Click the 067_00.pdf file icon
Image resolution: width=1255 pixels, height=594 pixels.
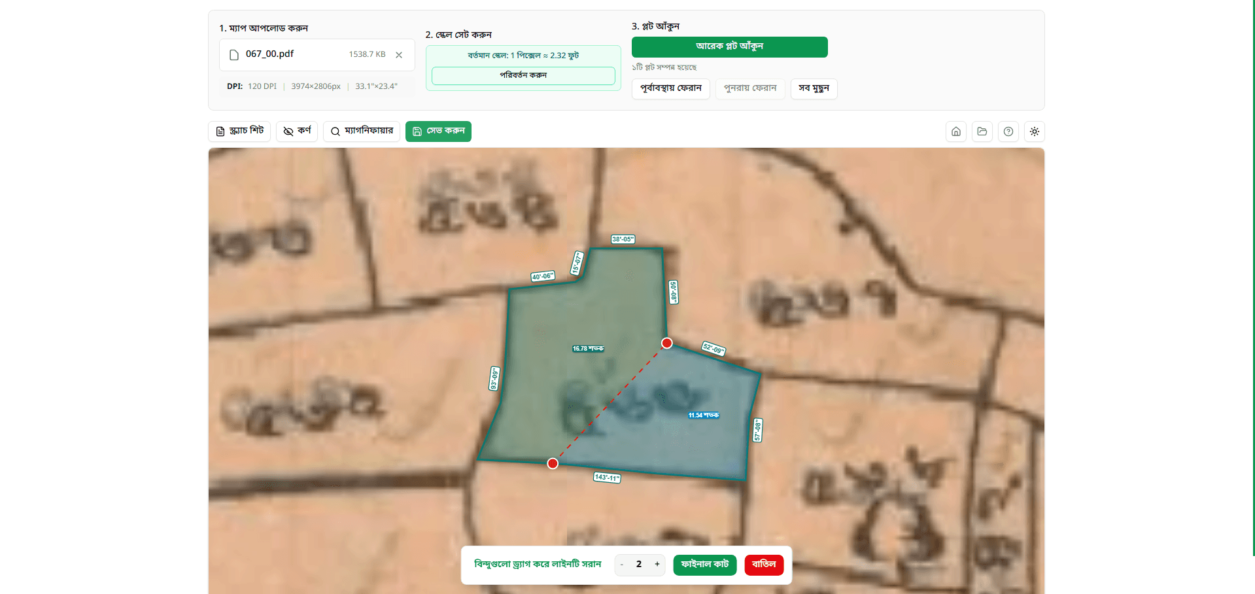tap(234, 55)
